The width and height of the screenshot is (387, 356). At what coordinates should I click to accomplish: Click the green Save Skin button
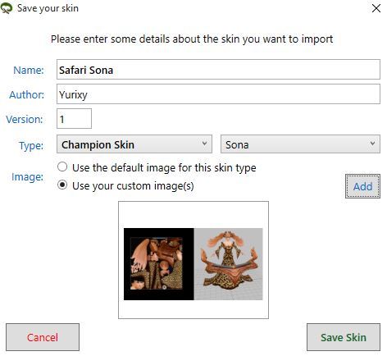click(x=344, y=337)
